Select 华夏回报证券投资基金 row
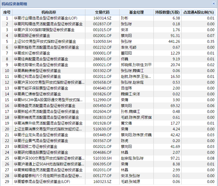 pos(109,36)
